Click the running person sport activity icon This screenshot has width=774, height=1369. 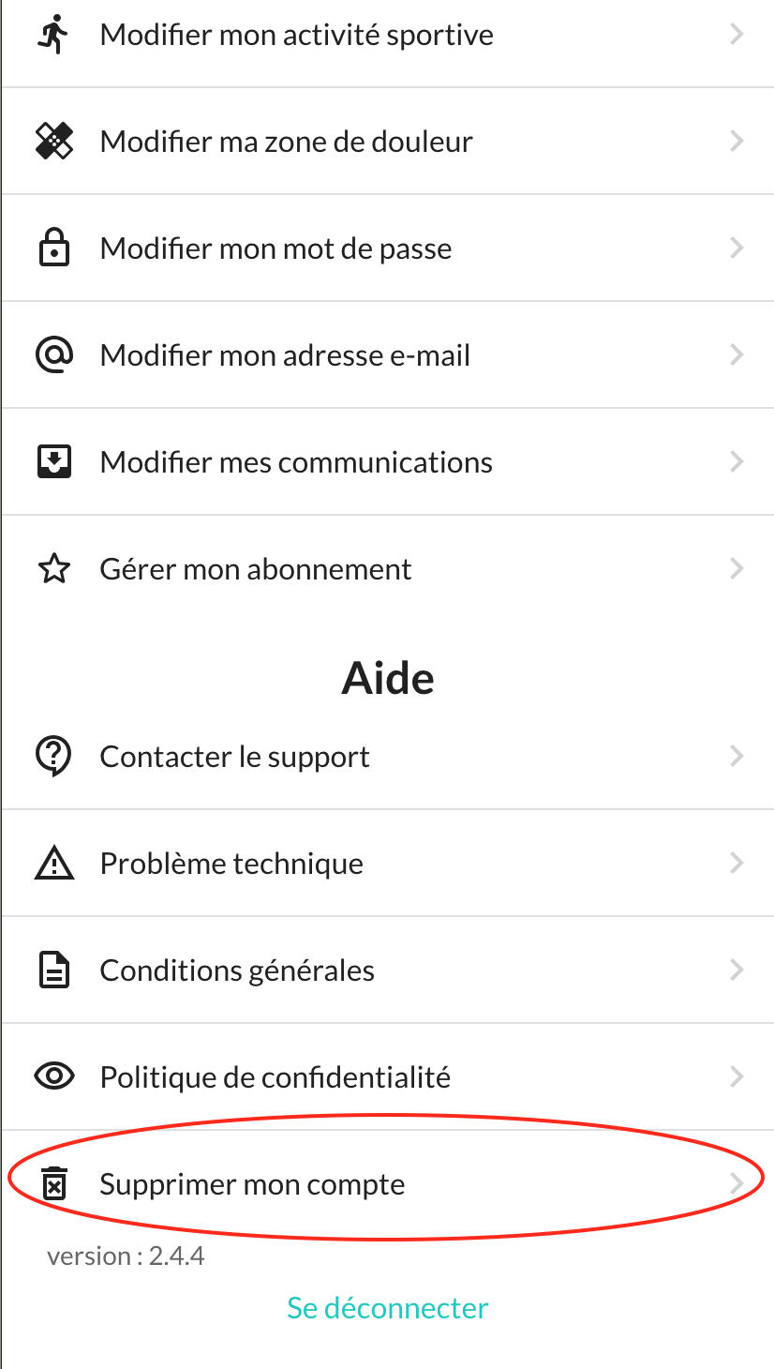[53, 35]
